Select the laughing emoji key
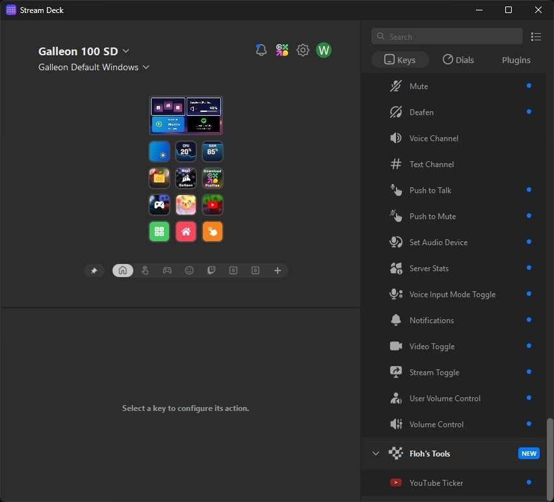 (x=186, y=205)
